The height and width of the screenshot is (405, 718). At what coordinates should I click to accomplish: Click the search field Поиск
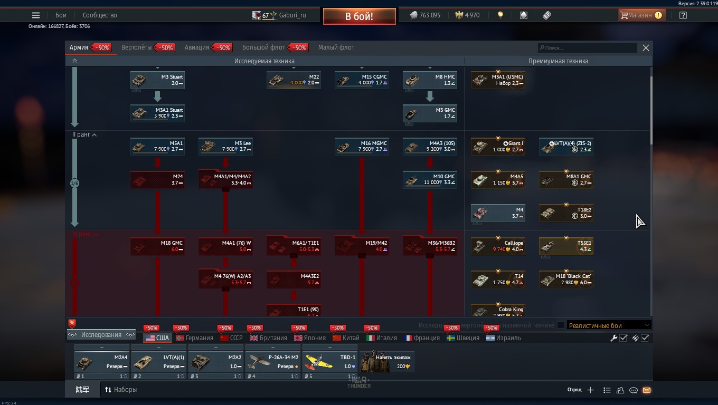point(588,48)
